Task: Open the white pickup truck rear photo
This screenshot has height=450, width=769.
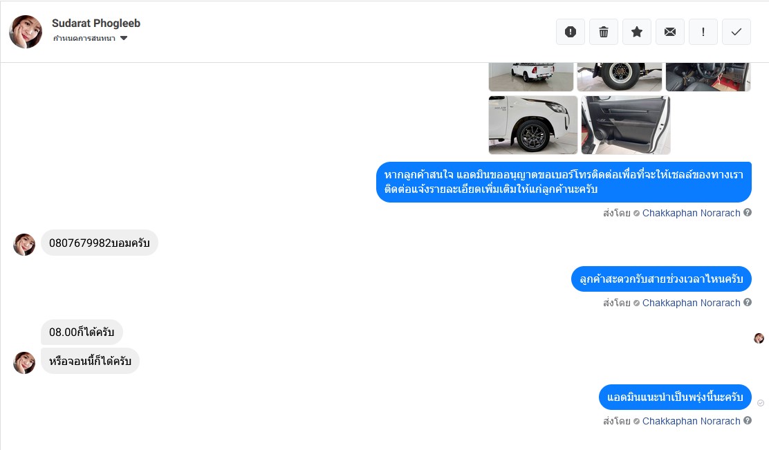Action: point(531,77)
